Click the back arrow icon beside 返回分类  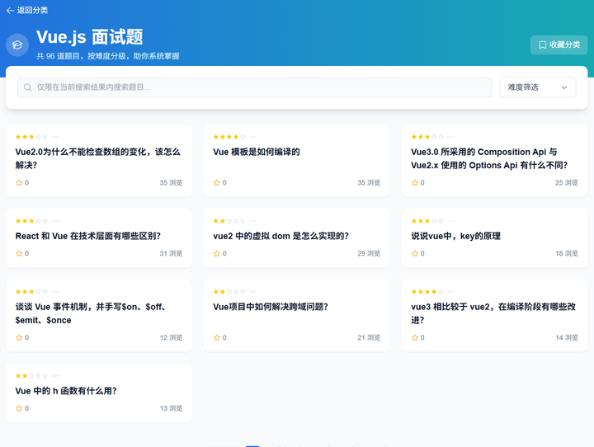tap(10, 11)
